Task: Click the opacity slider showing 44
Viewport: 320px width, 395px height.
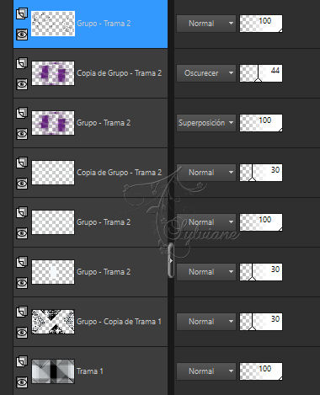Action: tap(261, 73)
